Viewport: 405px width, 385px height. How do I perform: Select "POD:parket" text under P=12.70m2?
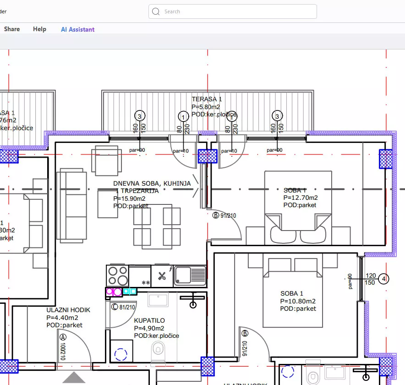pyautogui.click(x=300, y=205)
